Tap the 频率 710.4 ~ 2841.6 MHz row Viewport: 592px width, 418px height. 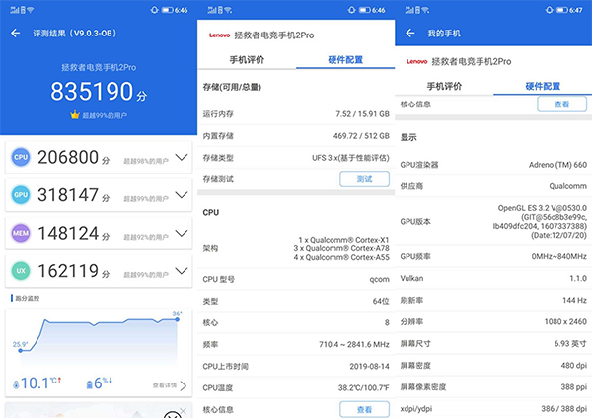pyautogui.click(x=296, y=344)
